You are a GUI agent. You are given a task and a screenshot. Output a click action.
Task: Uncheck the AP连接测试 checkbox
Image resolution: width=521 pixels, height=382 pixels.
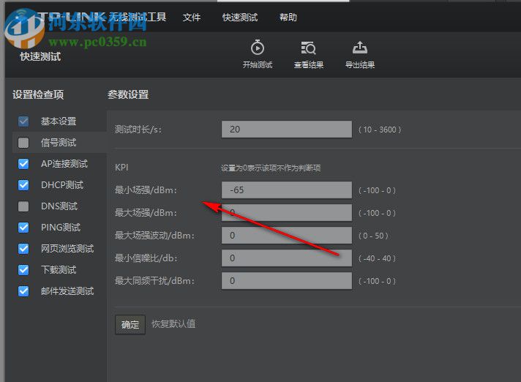click(23, 164)
